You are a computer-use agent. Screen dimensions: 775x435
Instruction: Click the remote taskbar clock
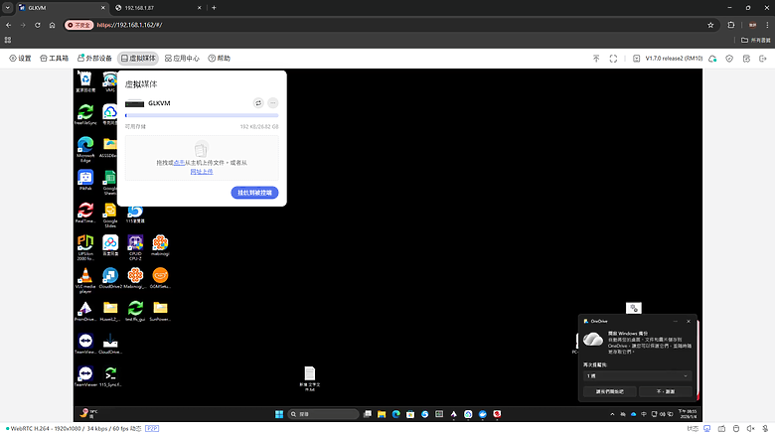pyautogui.click(x=688, y=414)
